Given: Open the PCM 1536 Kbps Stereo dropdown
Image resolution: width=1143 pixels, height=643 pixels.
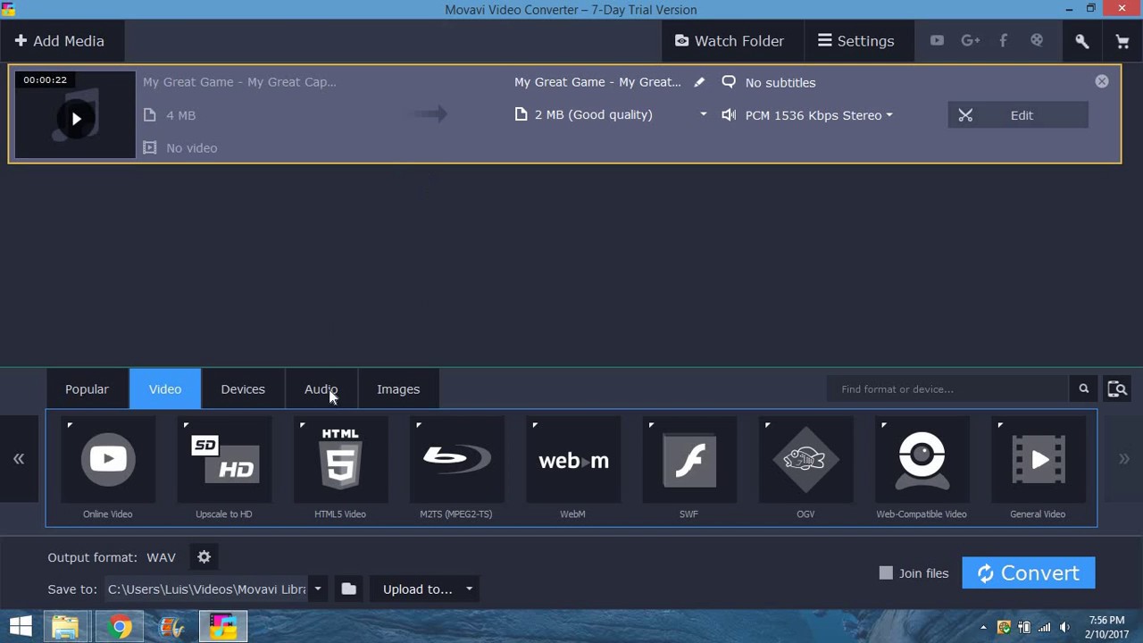Looking at the screenshot, I should coord(819,115).
